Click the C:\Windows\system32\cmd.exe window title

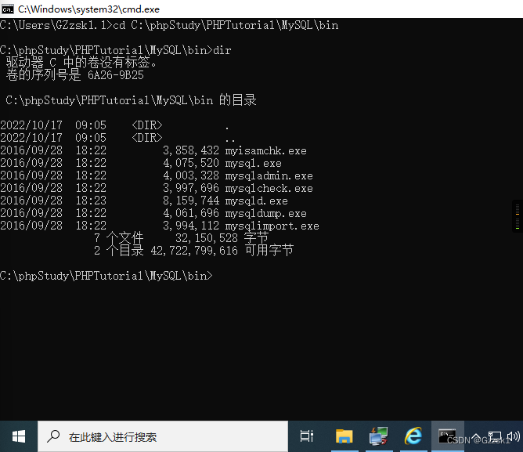[x=88, y=9]
